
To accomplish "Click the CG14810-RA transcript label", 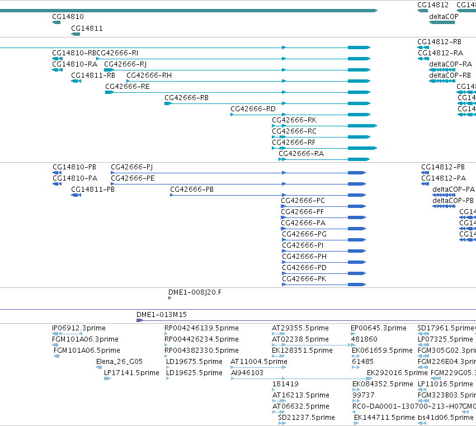I will [x=75, y=64].
